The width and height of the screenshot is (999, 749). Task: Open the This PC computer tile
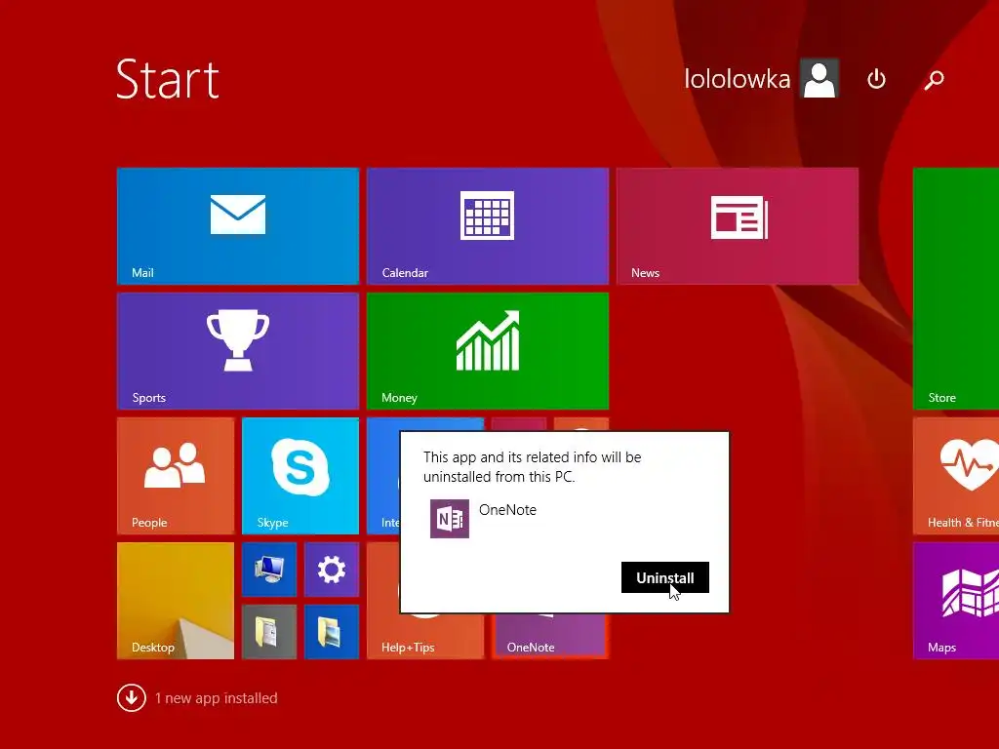coord(269,569)
